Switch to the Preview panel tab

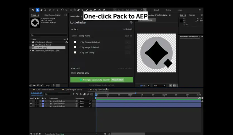point(192,15)
